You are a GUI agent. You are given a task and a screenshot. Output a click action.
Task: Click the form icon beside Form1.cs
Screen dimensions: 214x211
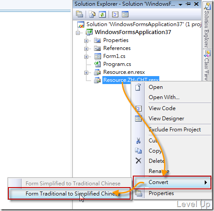pos(98,56)
